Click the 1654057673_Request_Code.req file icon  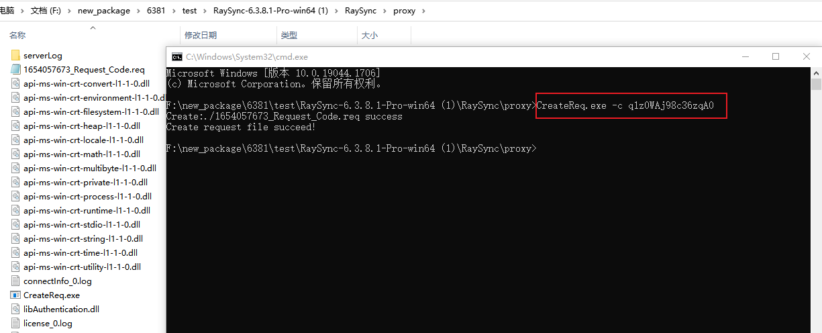click(x=15, y=70)
